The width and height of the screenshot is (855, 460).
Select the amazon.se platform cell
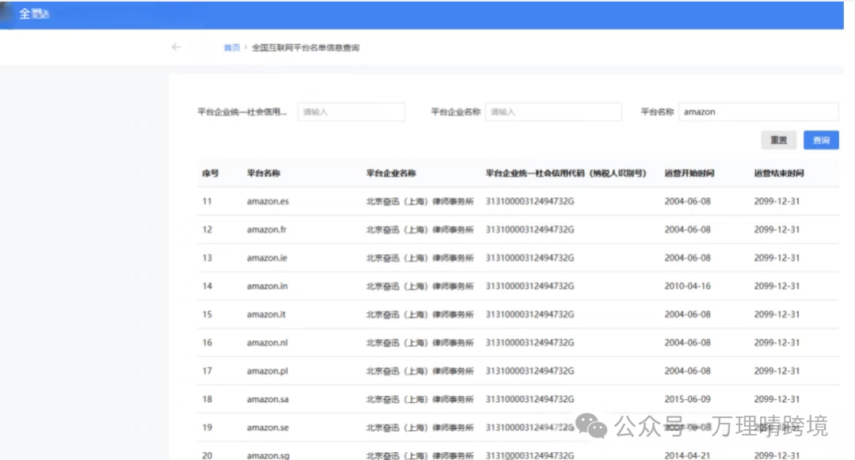coord(268,428)
